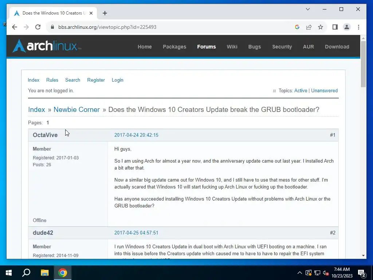Click the Register link
Viewport: 373px width, 280px height.
[x=96, y=80]
